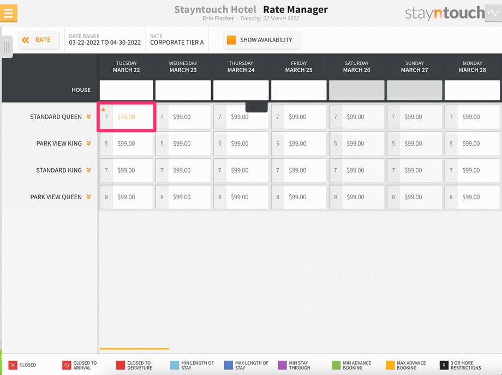Click the light blue Min Length of Stay swatch
This screenshot has width=502, height=375.
175,365
